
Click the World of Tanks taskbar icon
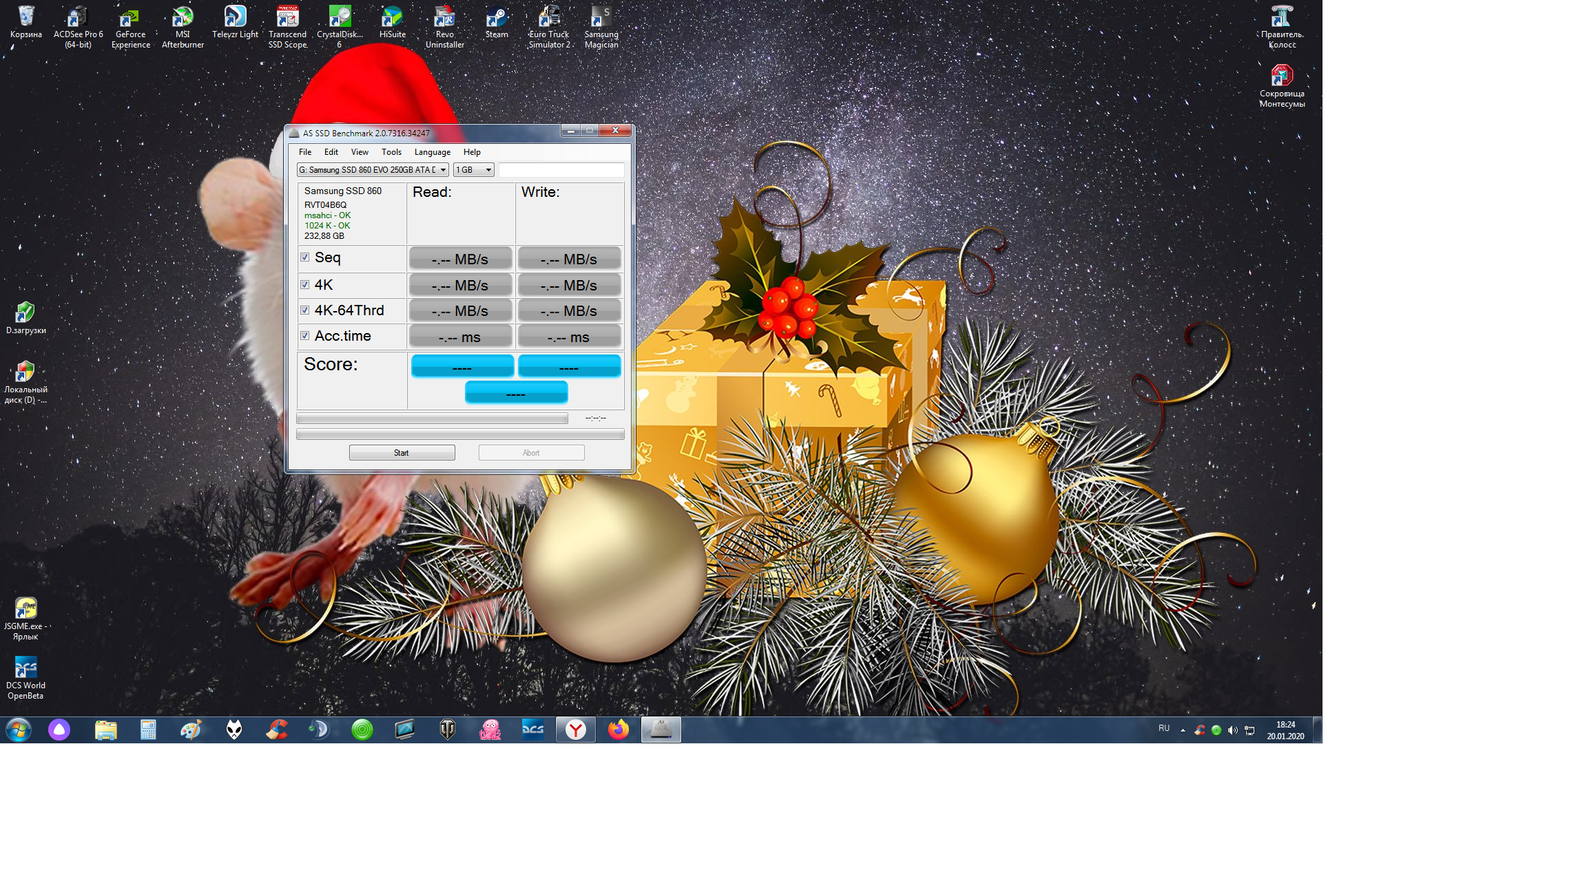tap(448, 730)
